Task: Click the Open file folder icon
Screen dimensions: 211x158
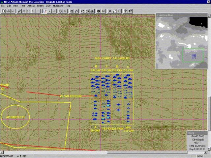Action: click(8, 11)
